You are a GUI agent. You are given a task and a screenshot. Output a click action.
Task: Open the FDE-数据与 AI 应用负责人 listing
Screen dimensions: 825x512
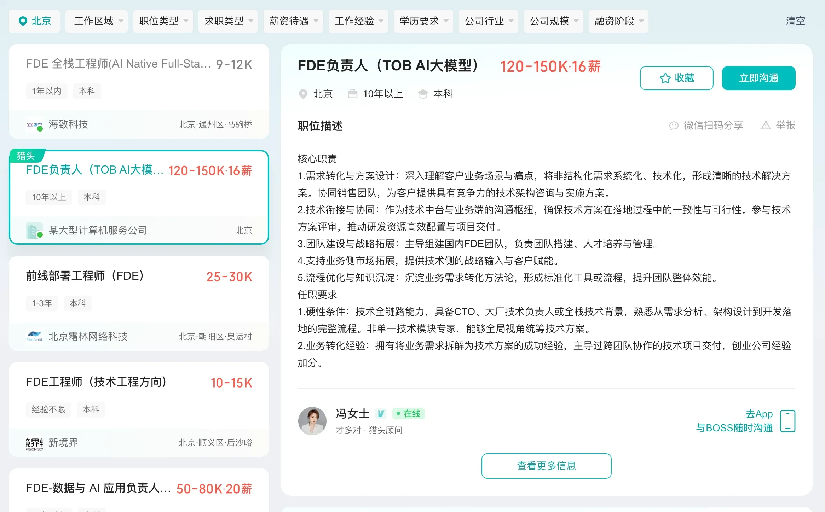tap(139, 490)
